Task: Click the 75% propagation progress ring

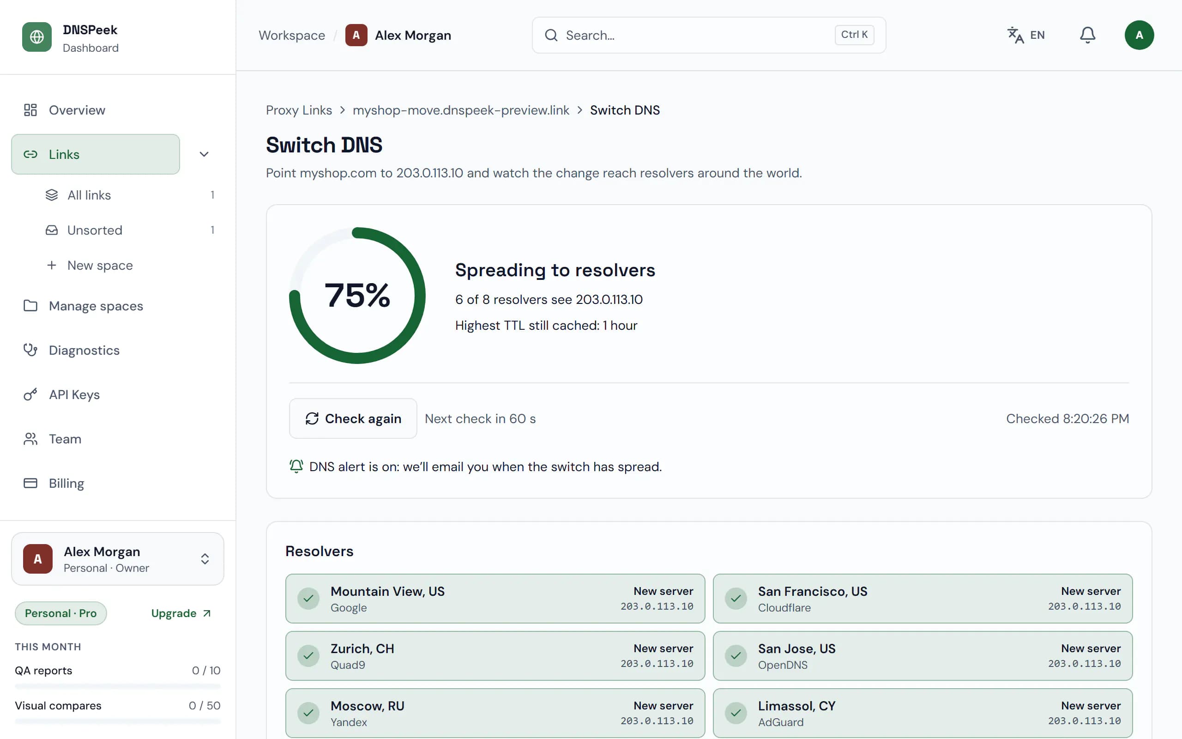Action: [x=357, y=295]
